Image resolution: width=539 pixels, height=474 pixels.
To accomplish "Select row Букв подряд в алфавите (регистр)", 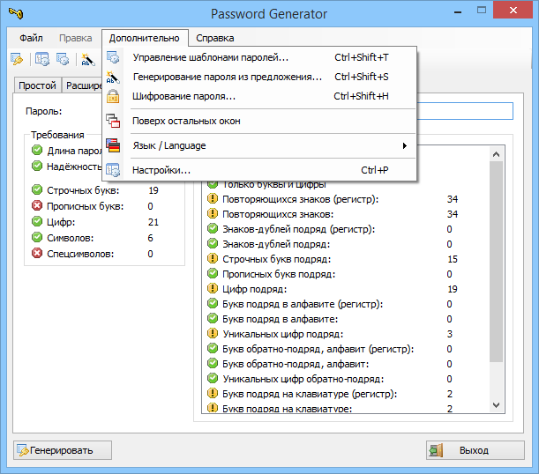I will [346, 304].
